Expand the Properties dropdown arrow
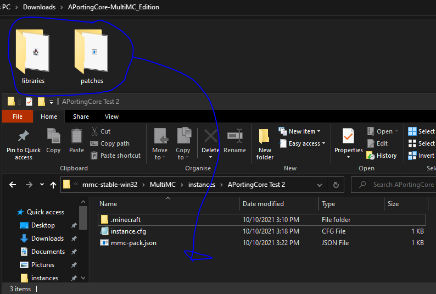This screenshot has width=436, height=294. 348,157
